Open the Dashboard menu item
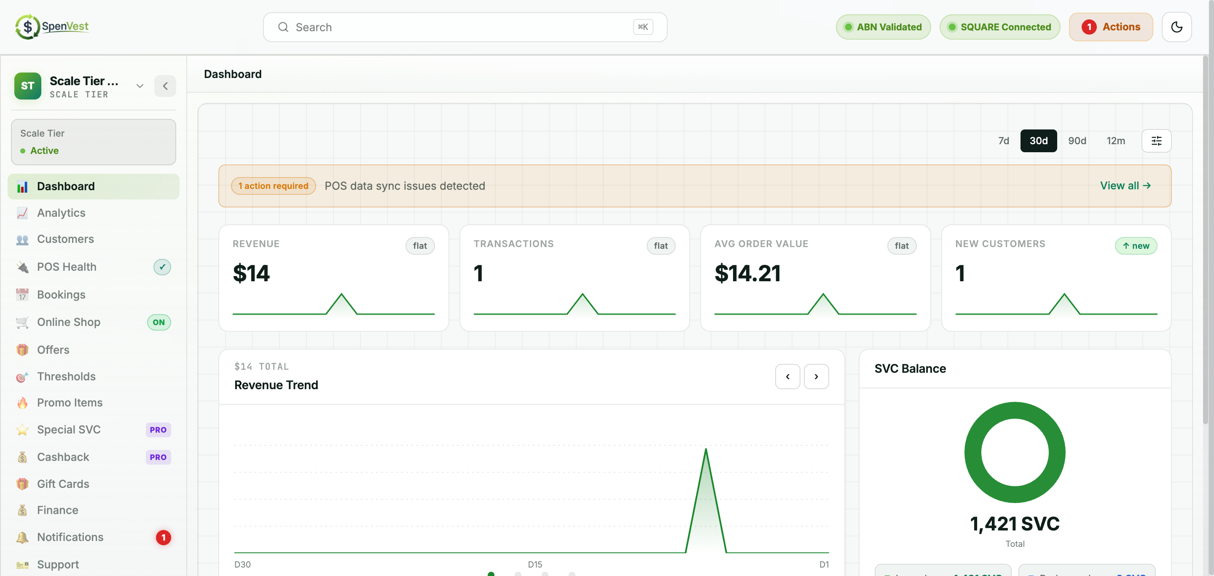 (x=93, y=187)
